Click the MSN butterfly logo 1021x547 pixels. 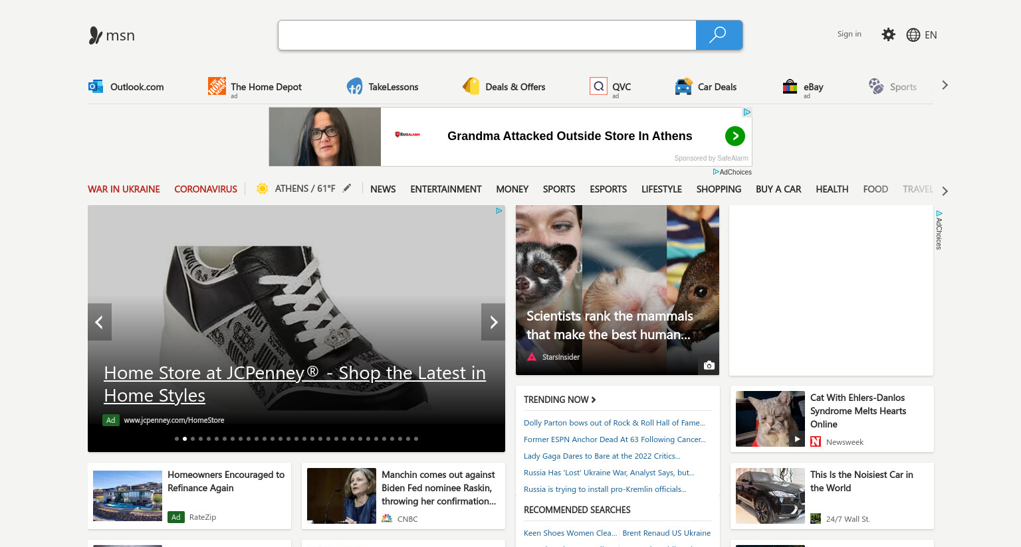point(111,35)
